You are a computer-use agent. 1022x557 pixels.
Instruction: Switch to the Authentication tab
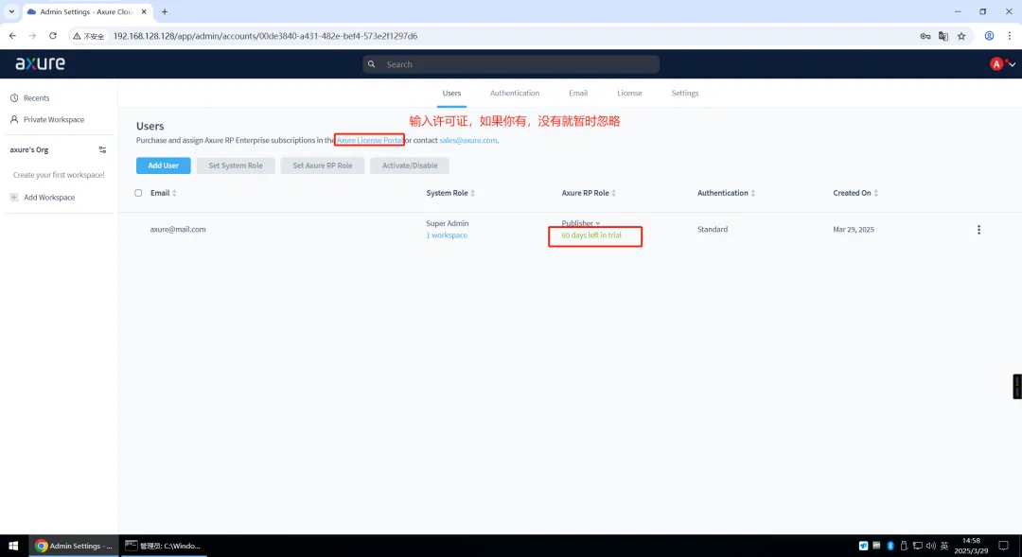click(x=515, y=94)
